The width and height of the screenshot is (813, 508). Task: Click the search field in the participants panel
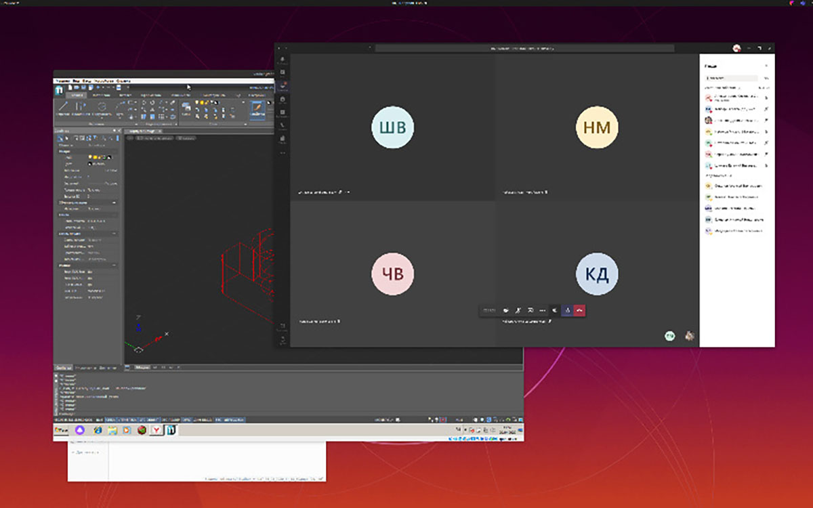tap(731, 79)
